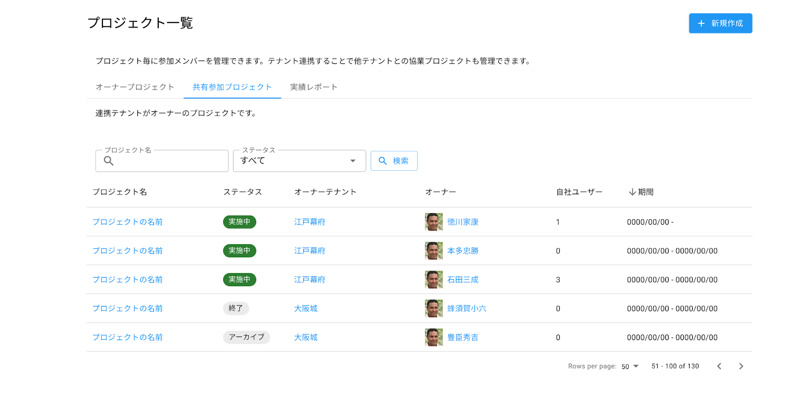Click magnifier icon inside プロジェクト名 field

point(108,161)
